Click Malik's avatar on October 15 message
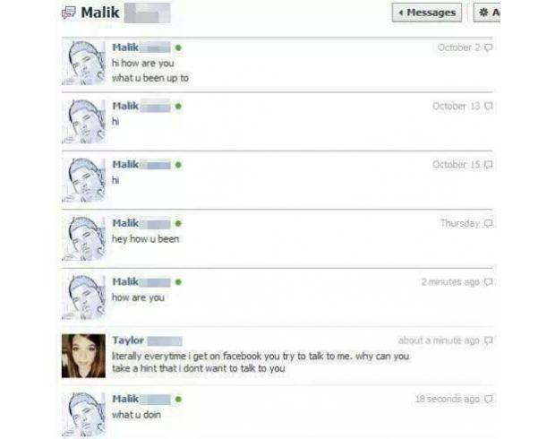The height and width of the screenshot is (439, 555). point(83,180)
